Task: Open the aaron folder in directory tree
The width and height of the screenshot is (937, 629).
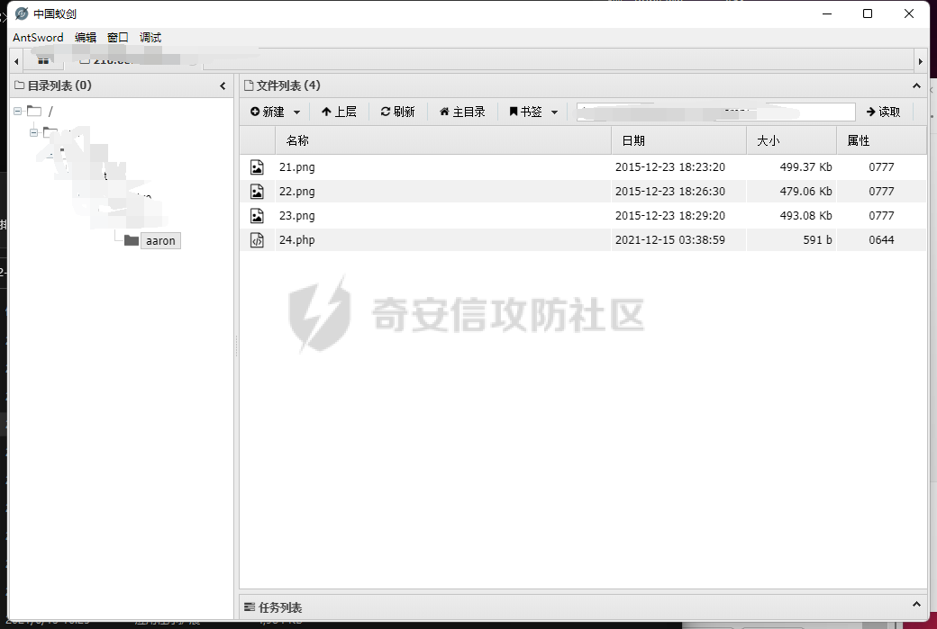Action: [160, 240]
